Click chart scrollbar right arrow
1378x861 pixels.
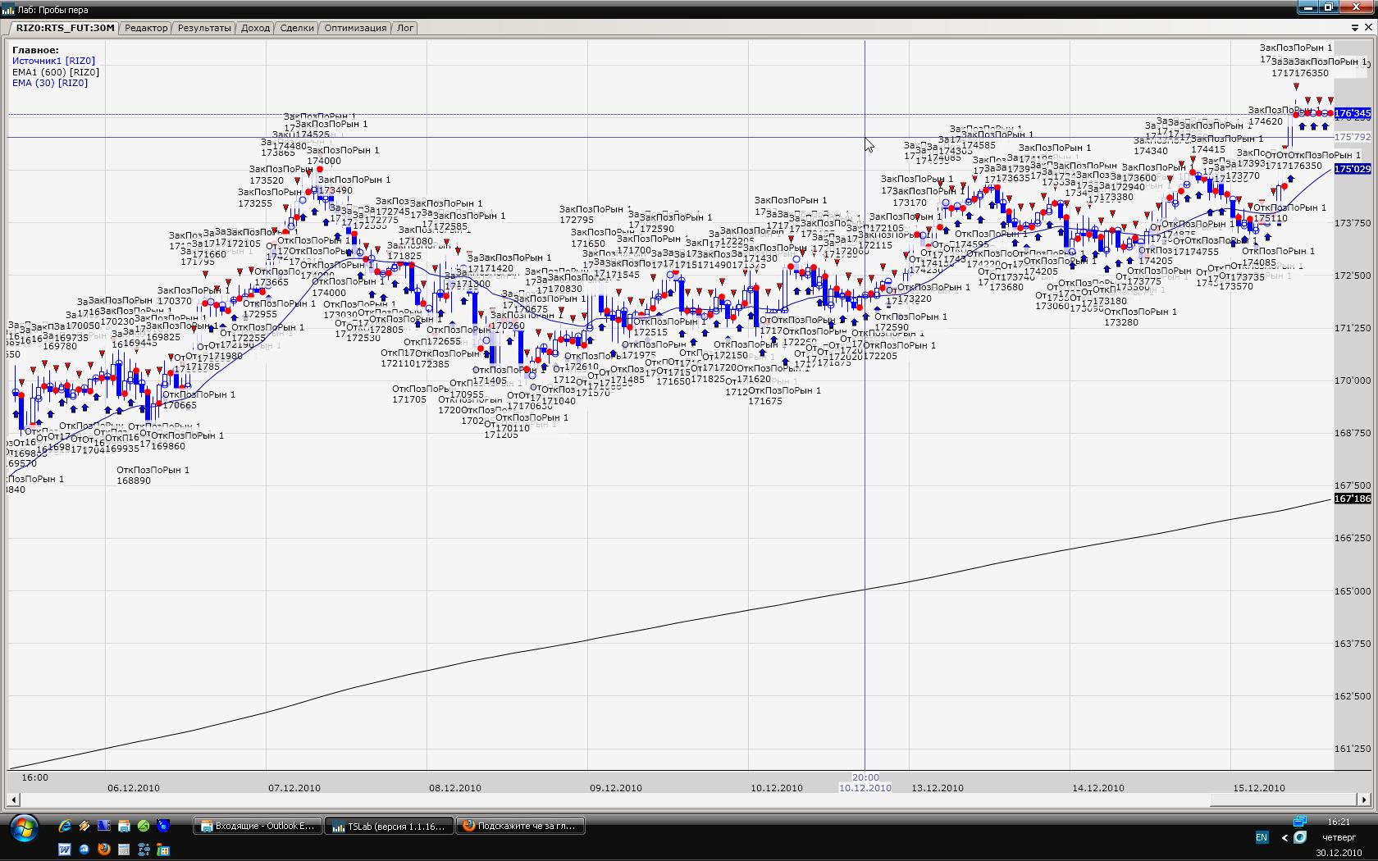coord(1365,799)
